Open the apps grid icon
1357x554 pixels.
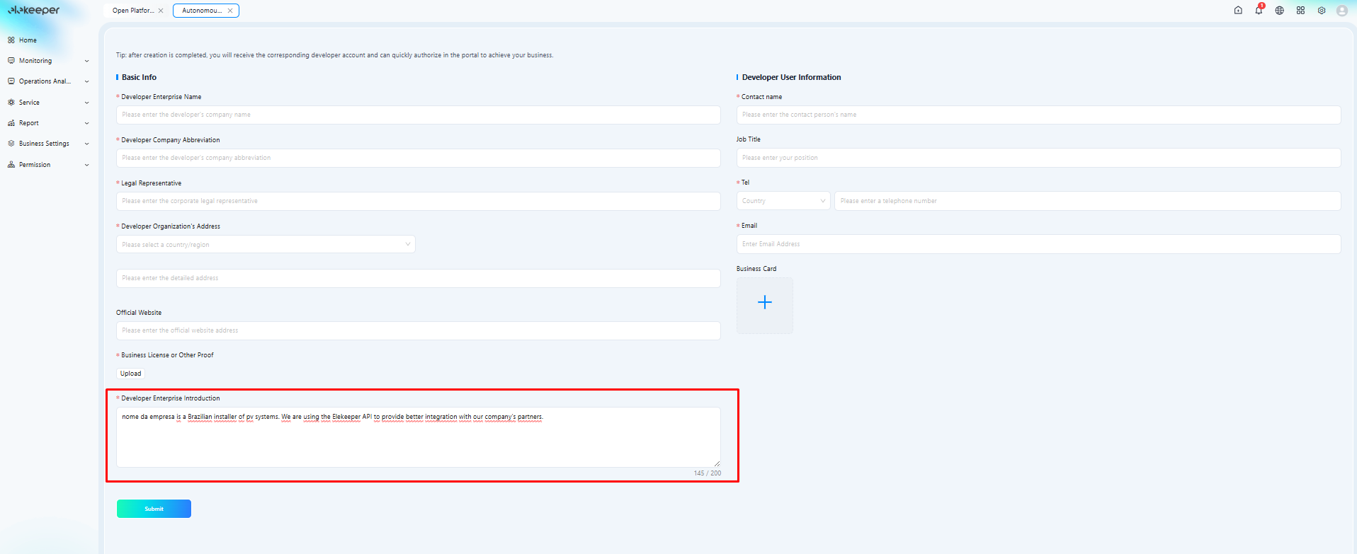(1300, 11)
